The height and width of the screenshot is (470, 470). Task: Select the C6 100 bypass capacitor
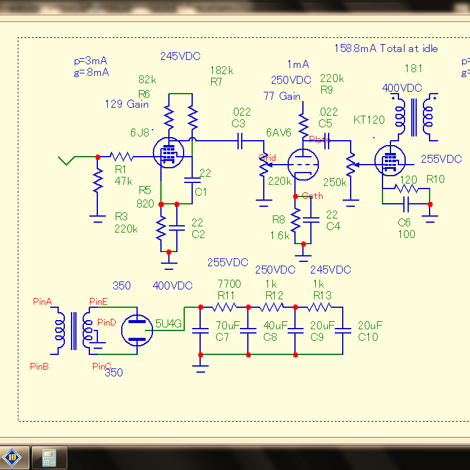coord(406,204)
